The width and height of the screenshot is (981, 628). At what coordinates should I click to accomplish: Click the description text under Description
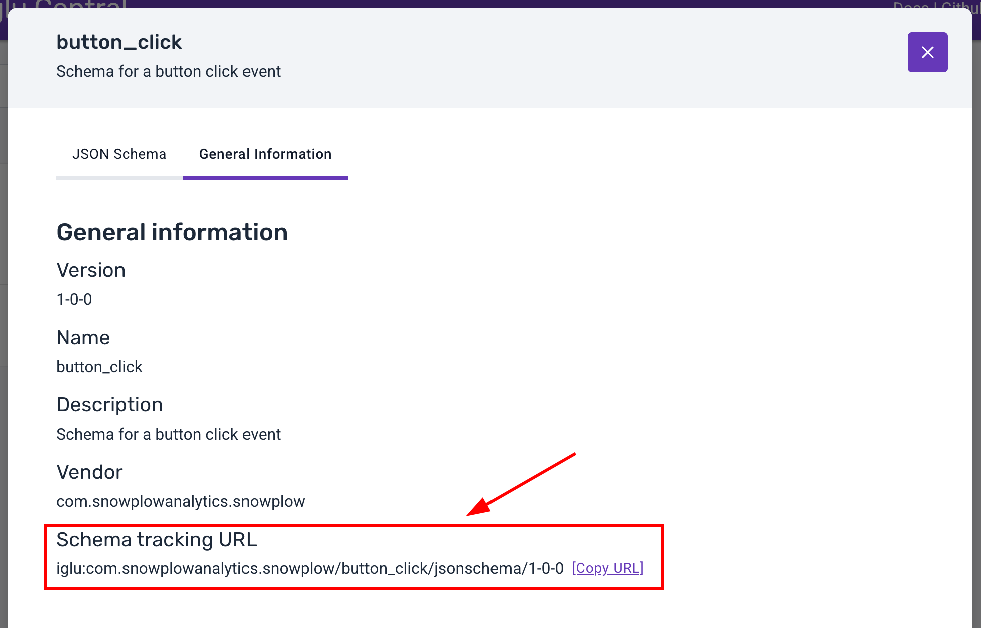pos(168,434)
